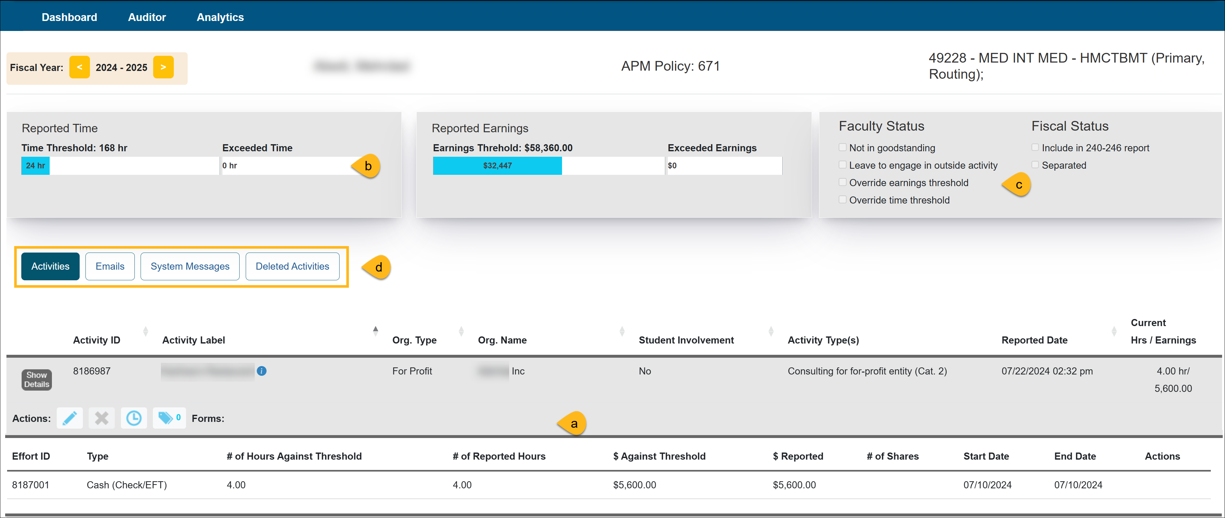
Task: Check the Not in goodstanding box
Action: [842, 147]
